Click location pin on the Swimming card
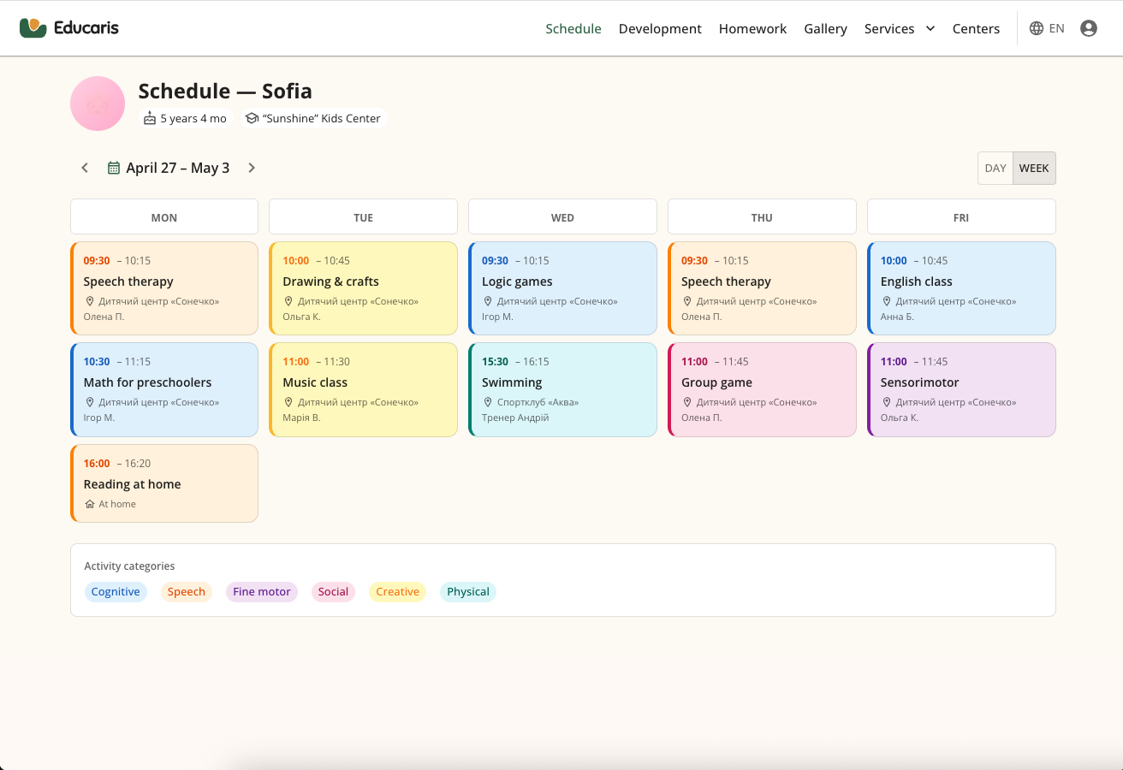The image size is (1123, 770). click(x=488, y=402)
